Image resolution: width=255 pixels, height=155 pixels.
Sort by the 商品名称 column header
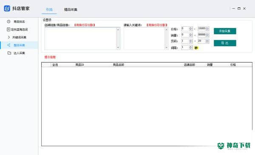pyautogui.click(x=119, y=65)
